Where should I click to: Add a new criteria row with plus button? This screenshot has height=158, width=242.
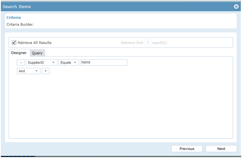pos(45,71)
